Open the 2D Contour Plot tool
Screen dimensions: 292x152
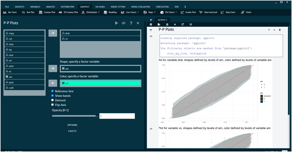click(68, 12)
